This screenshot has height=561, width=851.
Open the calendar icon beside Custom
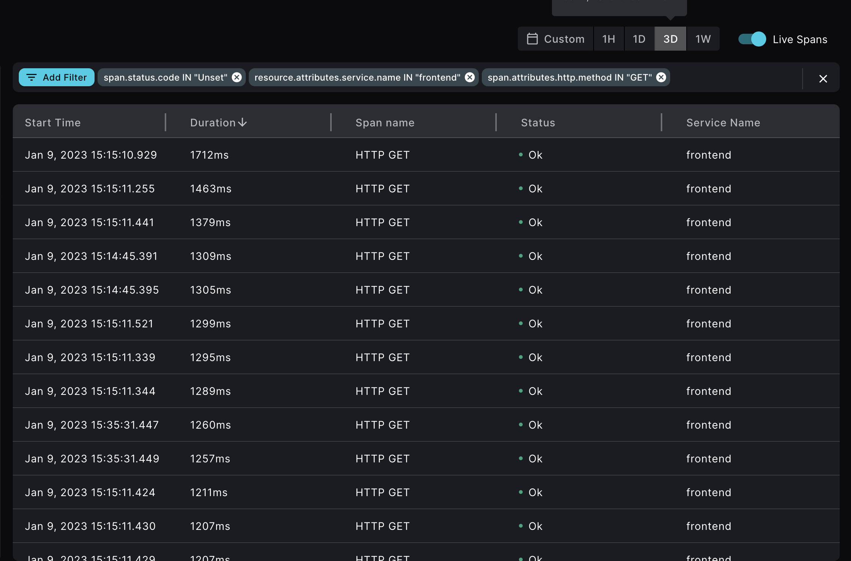tap(532, 39)
